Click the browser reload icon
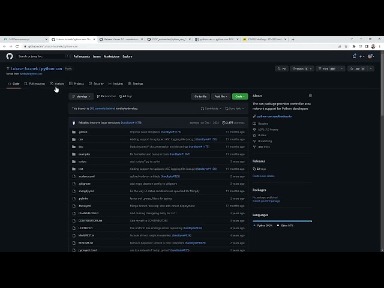This screenshot has width=384, height=288. tap(17, 46)
